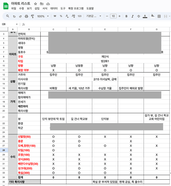
Task: Select column E header
Action: tap(105, 29)
